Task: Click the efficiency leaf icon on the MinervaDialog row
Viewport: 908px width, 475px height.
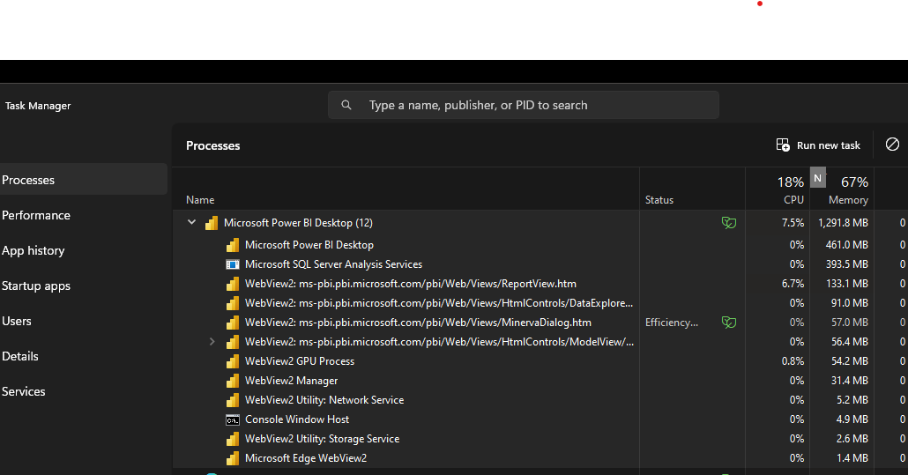Action: [728, 323]
